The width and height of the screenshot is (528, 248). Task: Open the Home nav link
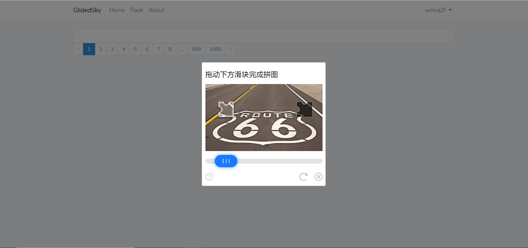click(x=117, y=10)
